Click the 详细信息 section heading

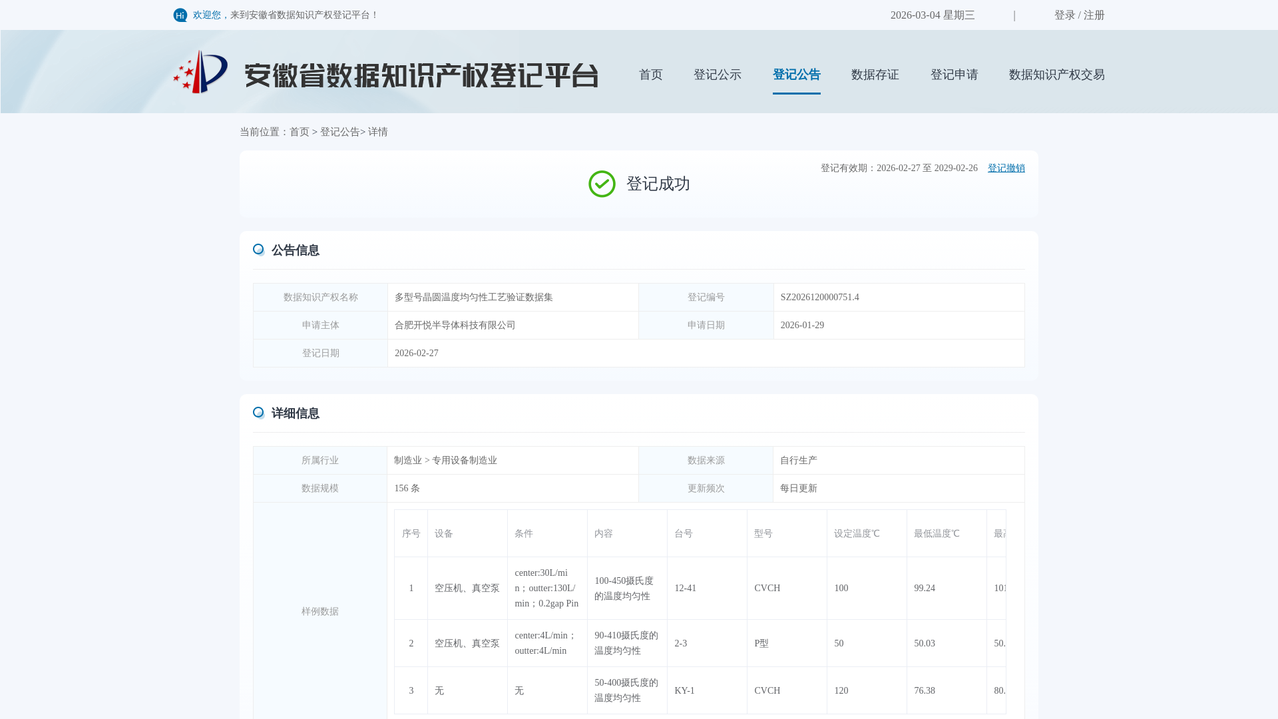(x=295, y=413)
